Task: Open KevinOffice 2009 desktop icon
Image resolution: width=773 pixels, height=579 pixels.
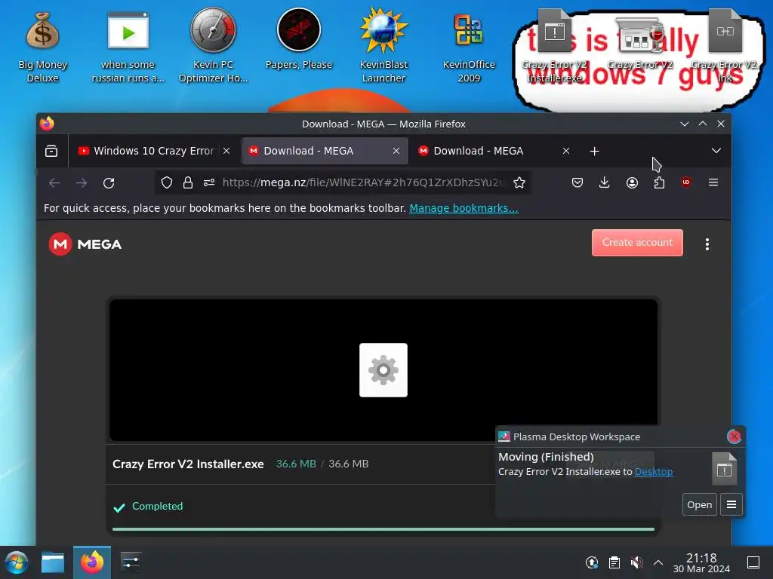Action: tap(469, 47)
